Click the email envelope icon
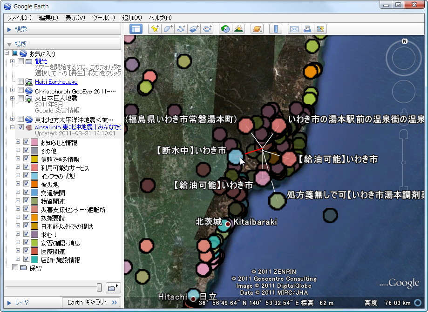This screenshot has height=312, width=428. point(294,29)
